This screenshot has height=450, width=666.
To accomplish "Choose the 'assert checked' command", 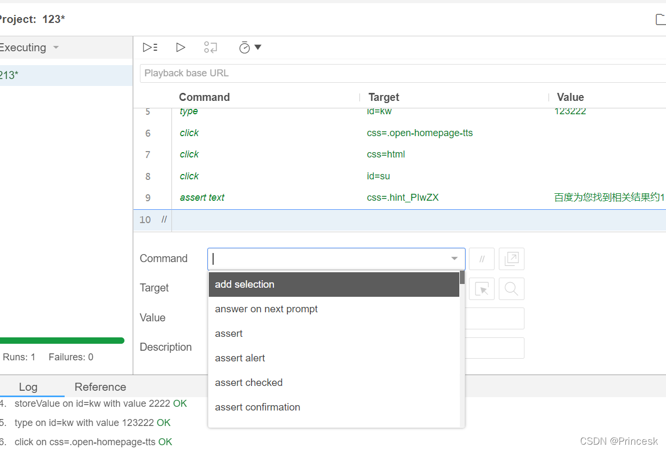I will click(x=334, y=383).
